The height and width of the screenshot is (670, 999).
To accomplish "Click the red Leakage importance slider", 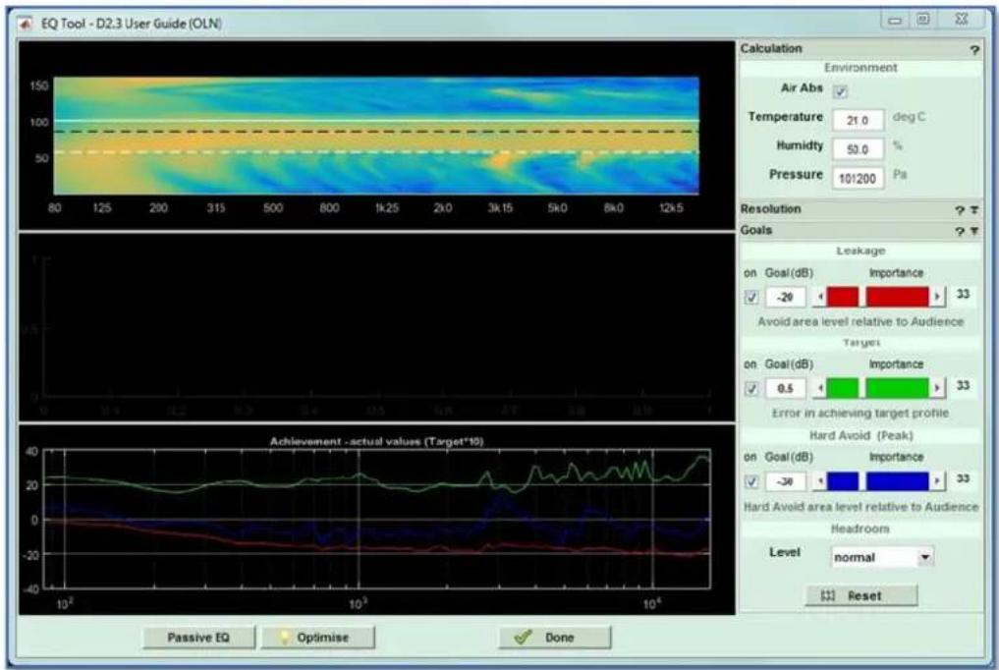I will pyautogui.click(x=878, y=297).
